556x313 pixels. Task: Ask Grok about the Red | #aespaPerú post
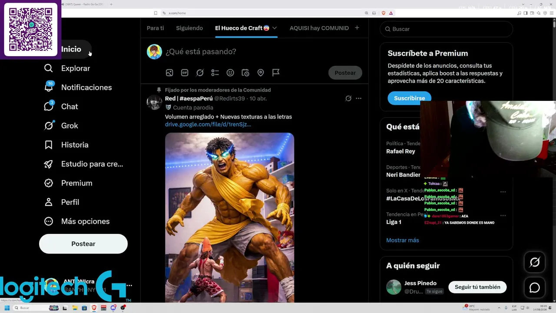tap(348, 98)
